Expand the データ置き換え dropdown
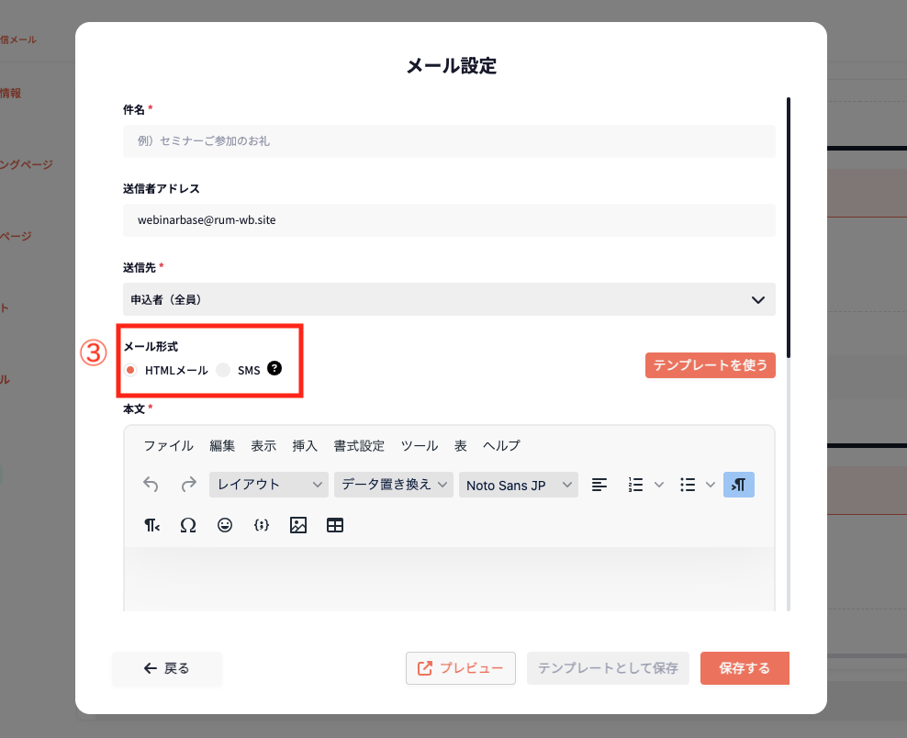Screen dimensions: 907x738 pyautogui.click(x=394, y=485)
